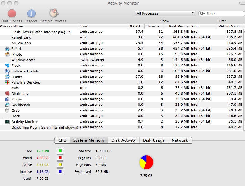
Task: Select the Dock process name
Action: point(16,116)
